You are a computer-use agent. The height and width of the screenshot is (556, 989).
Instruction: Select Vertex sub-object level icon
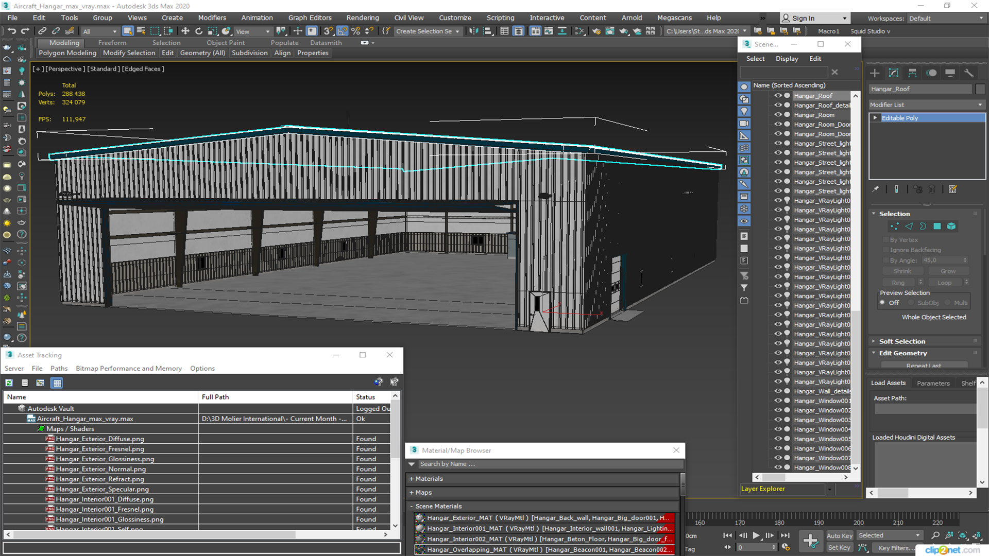tap(895, 226)
